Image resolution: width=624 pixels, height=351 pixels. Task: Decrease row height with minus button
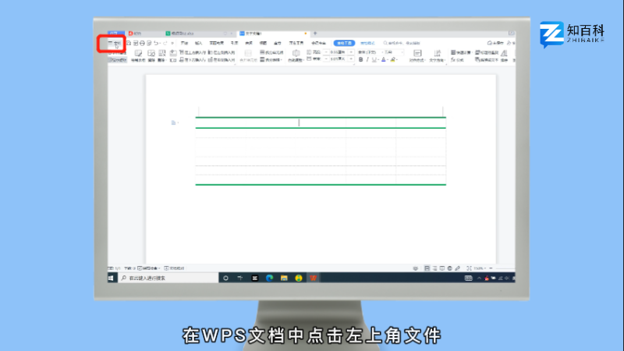pyautogui.click(x=326, y=52)
